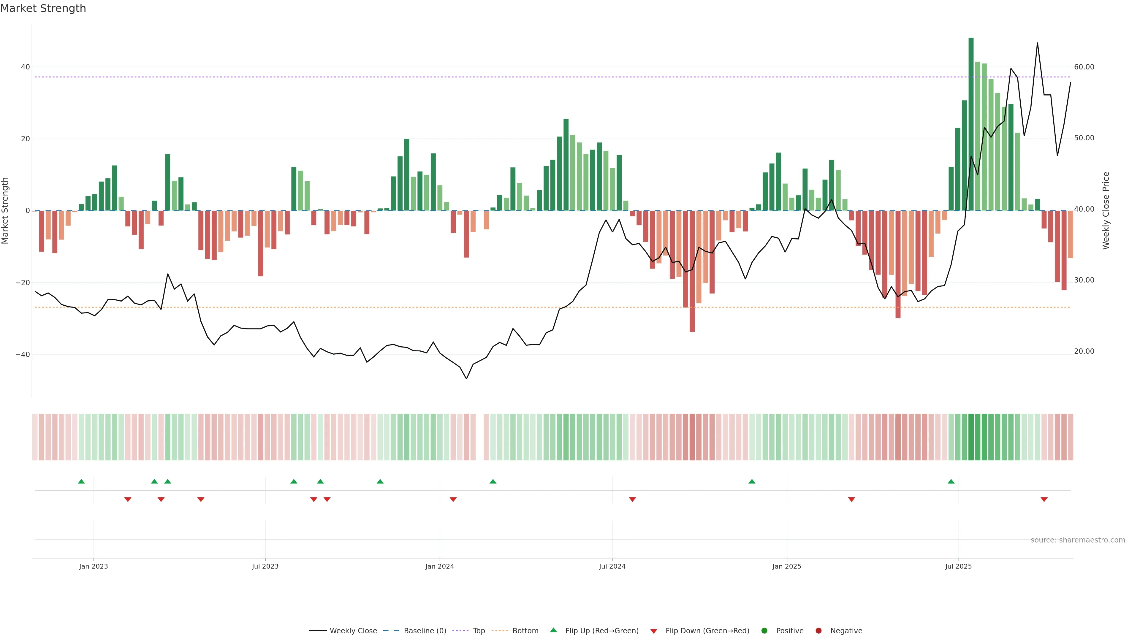Image resolution: width=1140 pixels, height=641 pixels.
Task: Click the final red flip-down marker at far right
Action: click(x=1044, y=499)
